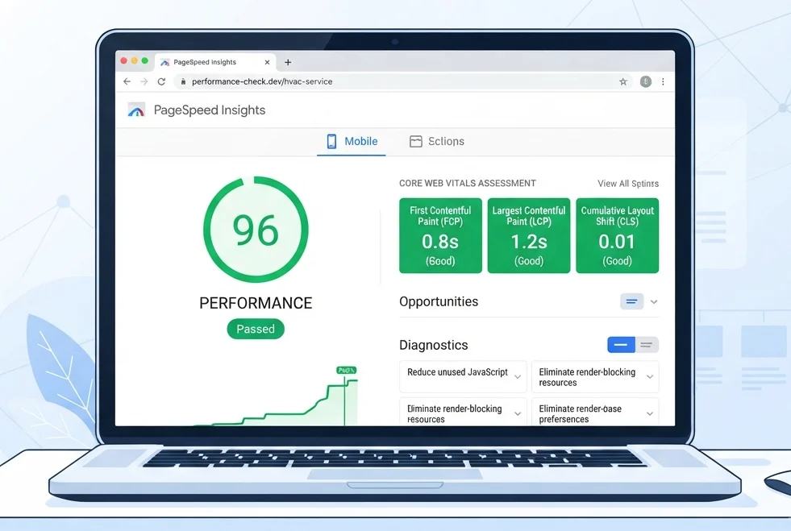Click the CORE WEB VITALS ASSESSMENT heading
This screenshot has width=791, height=531.
pyautogui.click(x=468, y=183)
